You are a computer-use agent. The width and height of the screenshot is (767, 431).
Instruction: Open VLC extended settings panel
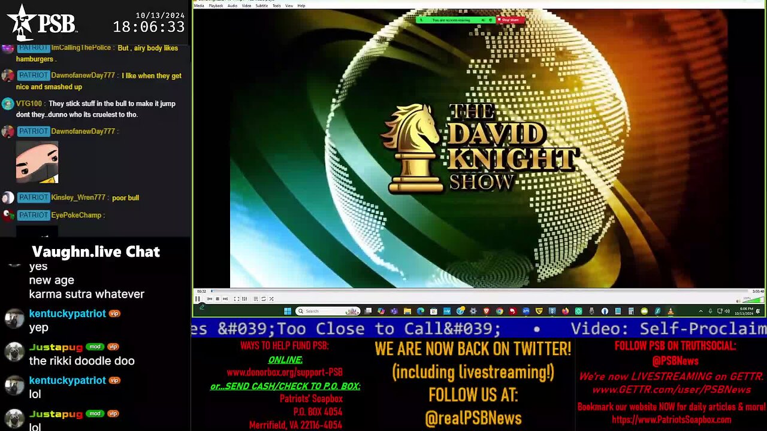click(244, 299)
